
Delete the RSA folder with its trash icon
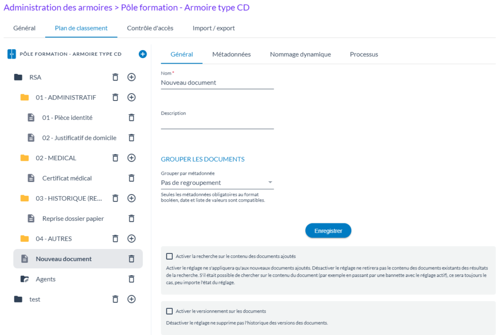click(x=115, y=77)
